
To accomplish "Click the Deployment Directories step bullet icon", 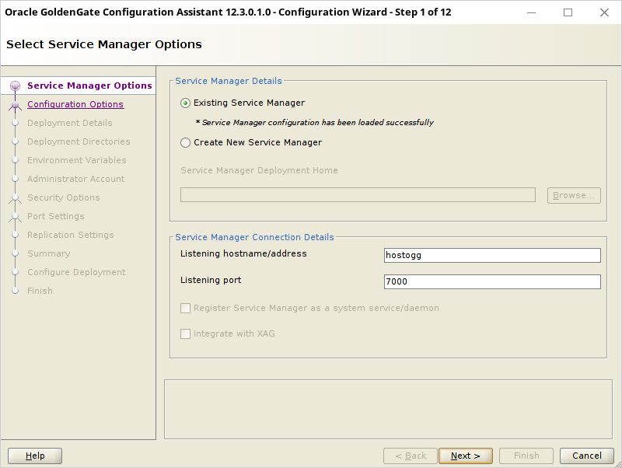I will point(15,141).
